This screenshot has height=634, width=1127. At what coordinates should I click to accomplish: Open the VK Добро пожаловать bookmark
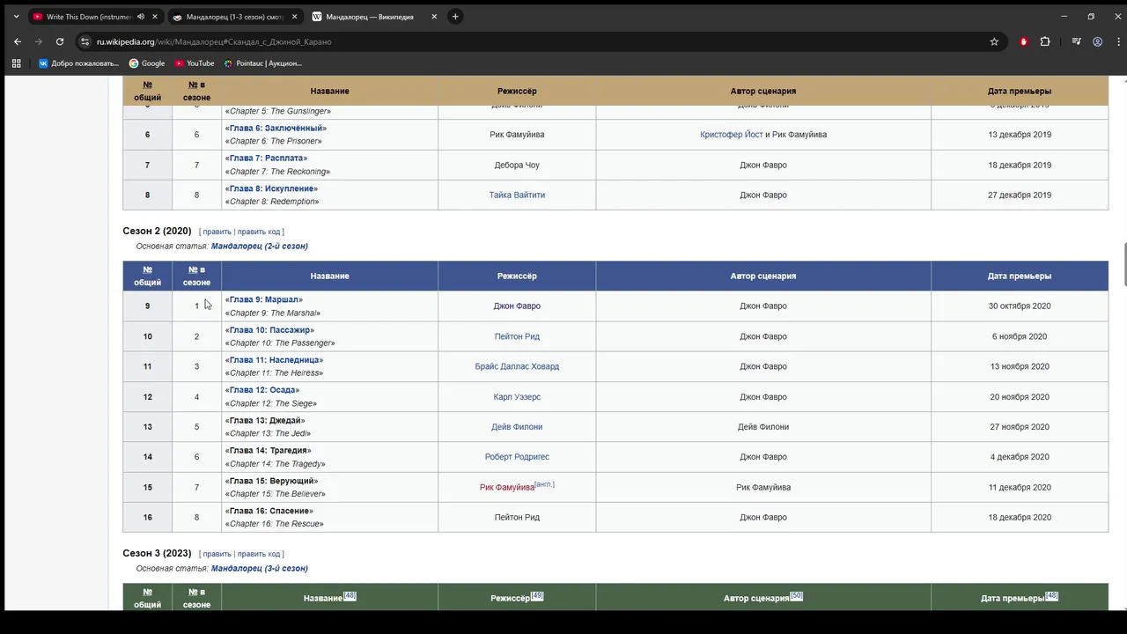coord(78,63)
